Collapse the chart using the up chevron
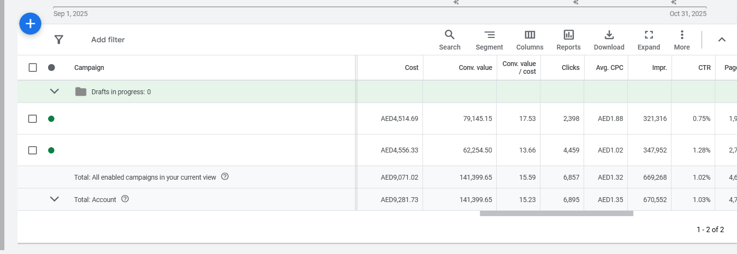 [722, 40]
